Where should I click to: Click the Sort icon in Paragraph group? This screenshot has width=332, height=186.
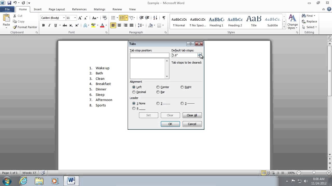(155, 18)
